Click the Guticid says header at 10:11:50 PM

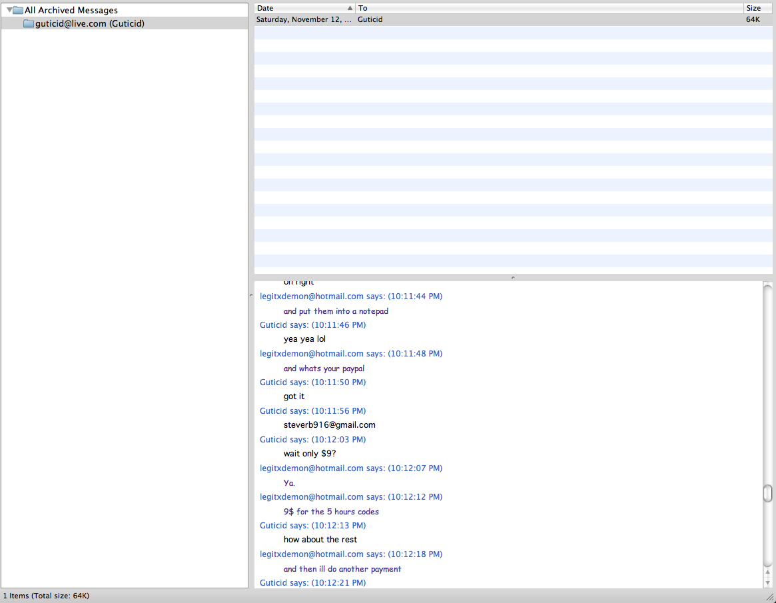(x=313, y=382)
